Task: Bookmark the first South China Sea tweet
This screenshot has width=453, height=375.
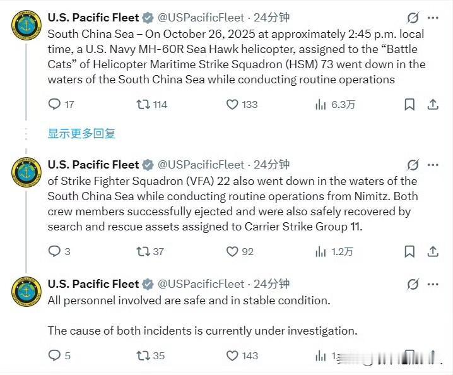Action: pos(409,104)
